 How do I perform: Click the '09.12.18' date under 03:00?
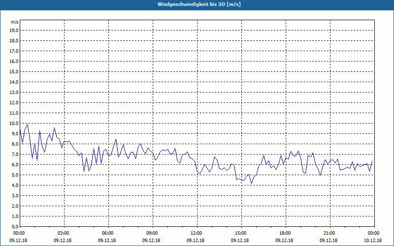pos(63,240)
